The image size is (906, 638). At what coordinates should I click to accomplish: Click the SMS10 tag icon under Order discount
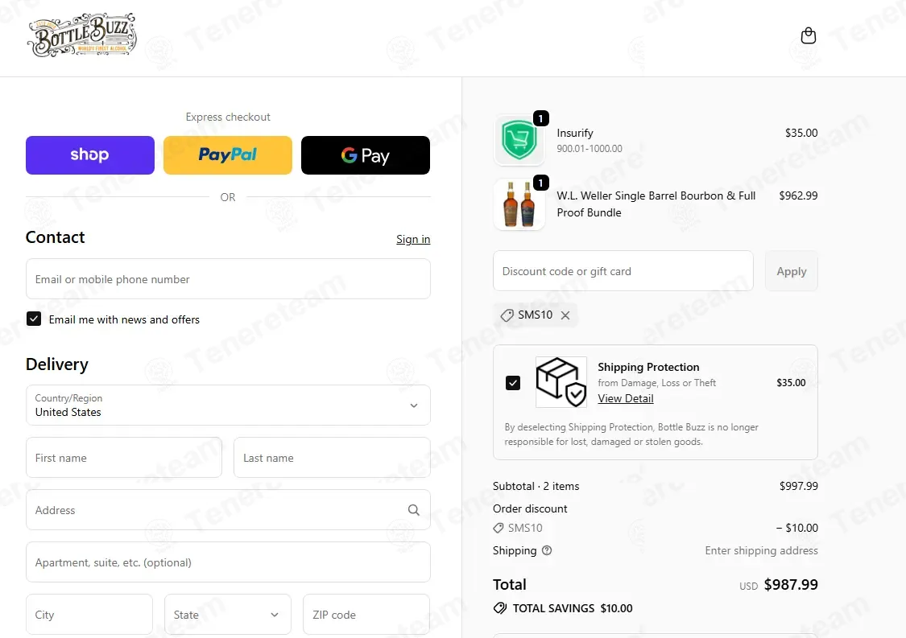[498, 528]
